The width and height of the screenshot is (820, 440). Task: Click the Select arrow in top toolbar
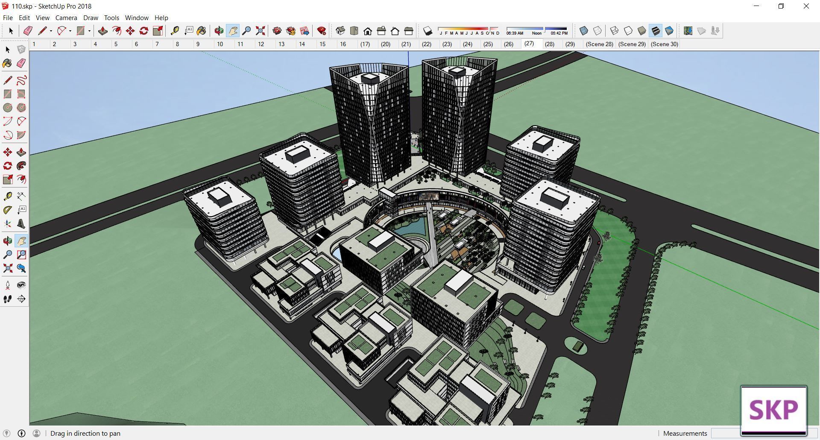[11, 31]
